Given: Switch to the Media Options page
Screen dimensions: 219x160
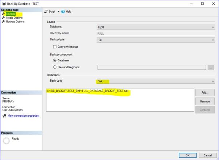Looking at the screenshot, I should point(15,18).
